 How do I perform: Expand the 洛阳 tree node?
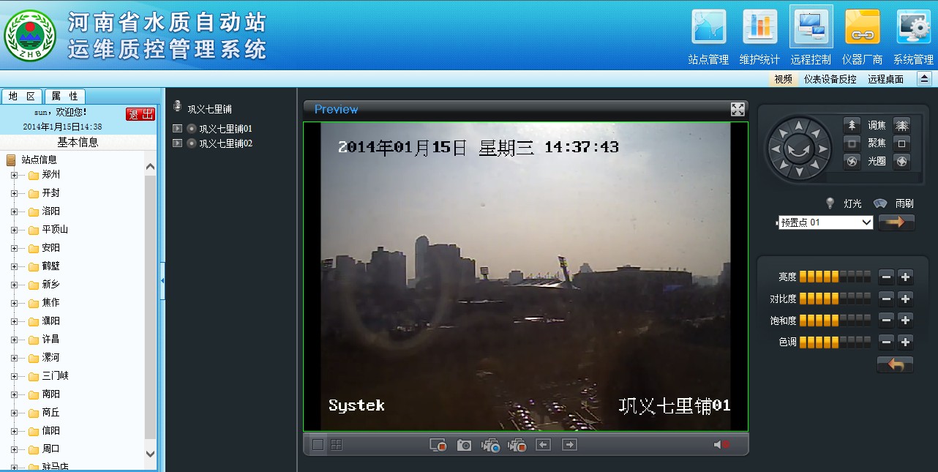[14, 211]
